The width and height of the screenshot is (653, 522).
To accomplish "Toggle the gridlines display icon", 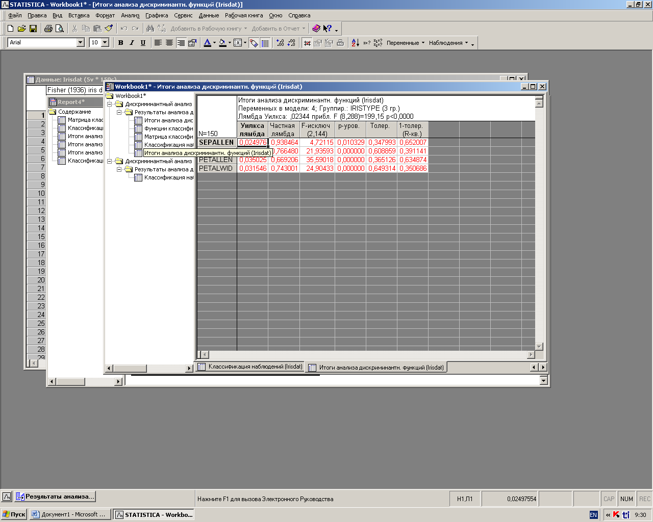I will point(265,43).
